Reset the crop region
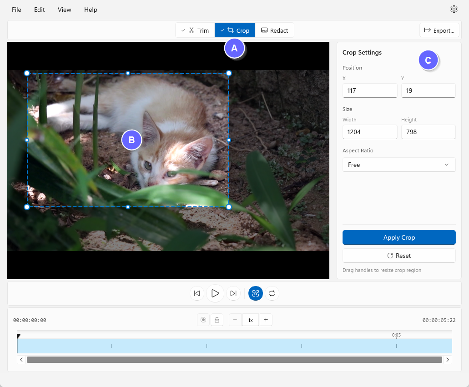Viewport: 469px width, 387px height. [x=399, y=256]
